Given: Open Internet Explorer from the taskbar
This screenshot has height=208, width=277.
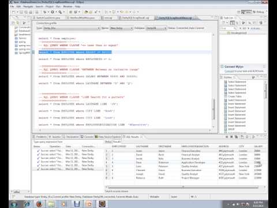Looking at the screenshot, I should 27,204.
